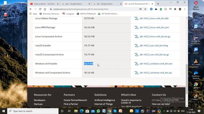The height and width of the screenshot is (114, 204).
Task: Click download icon for Windows x64 Compressed Archive
Action: click(136, 73)
